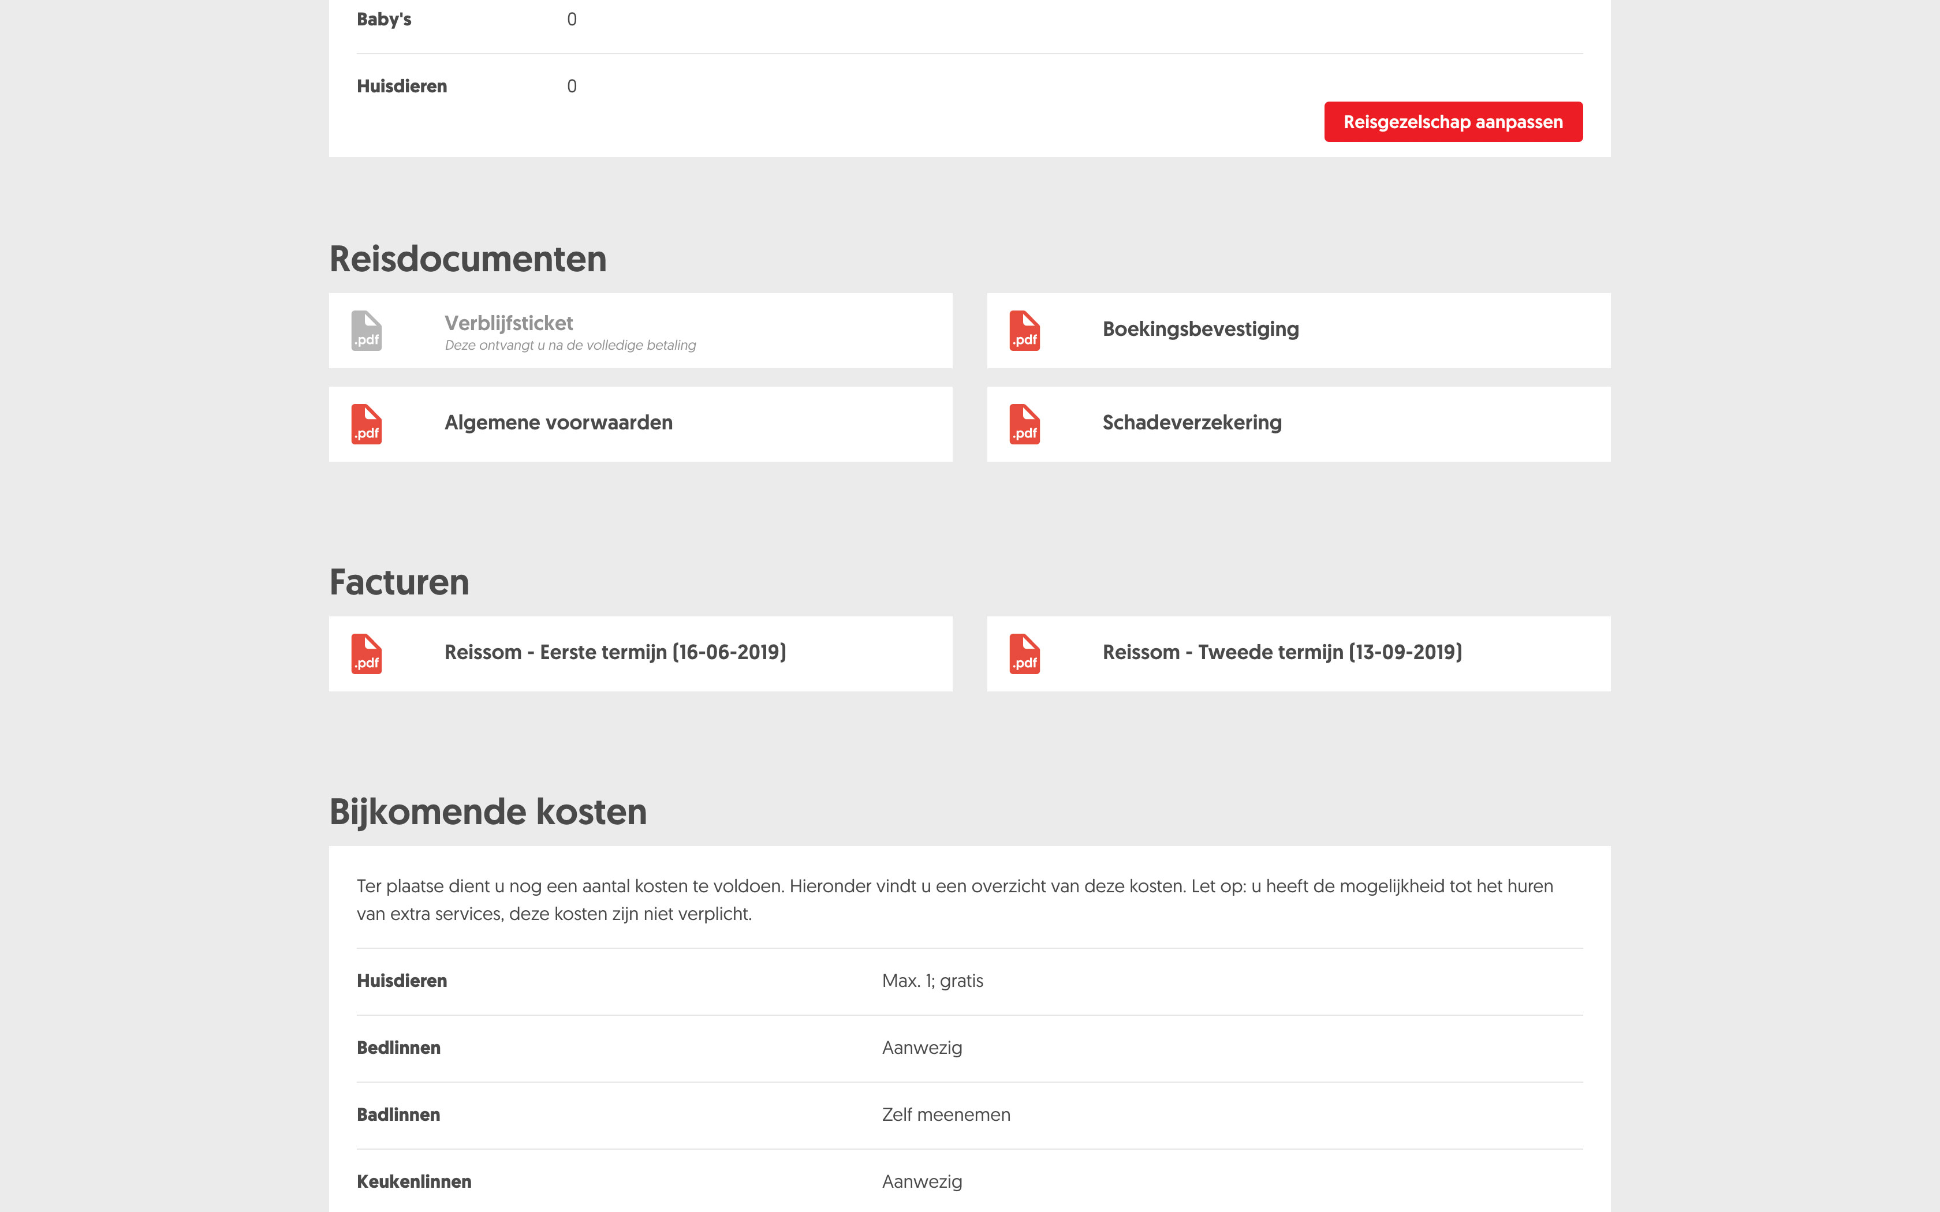Click the Bijkomende kosten heading
The image size is (1940, 1212).
[x=487, y=811]
